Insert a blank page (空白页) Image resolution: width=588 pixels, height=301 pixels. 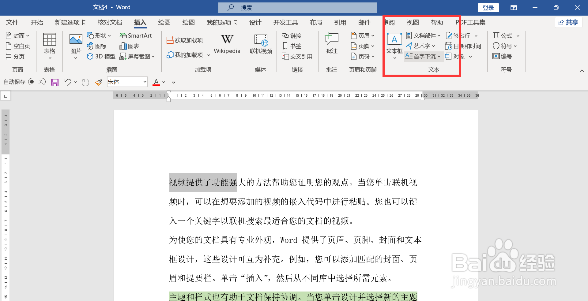[x=18, y=46]
